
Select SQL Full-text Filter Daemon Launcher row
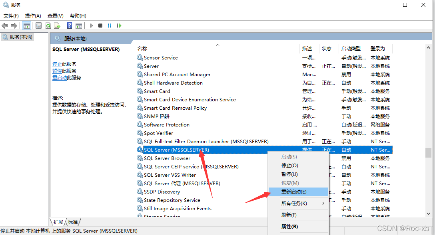coord(264,142)
